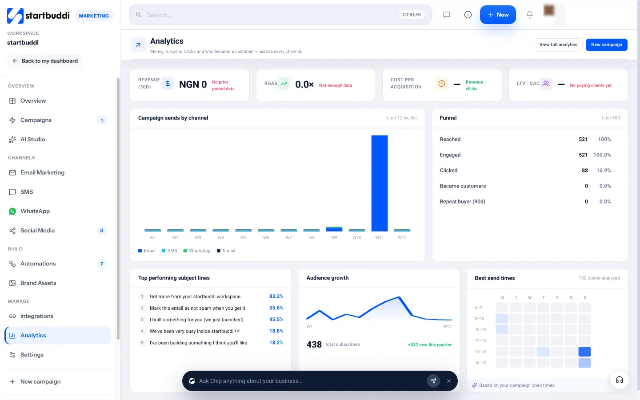Click the ROAS trend icon

click(284, 84)
